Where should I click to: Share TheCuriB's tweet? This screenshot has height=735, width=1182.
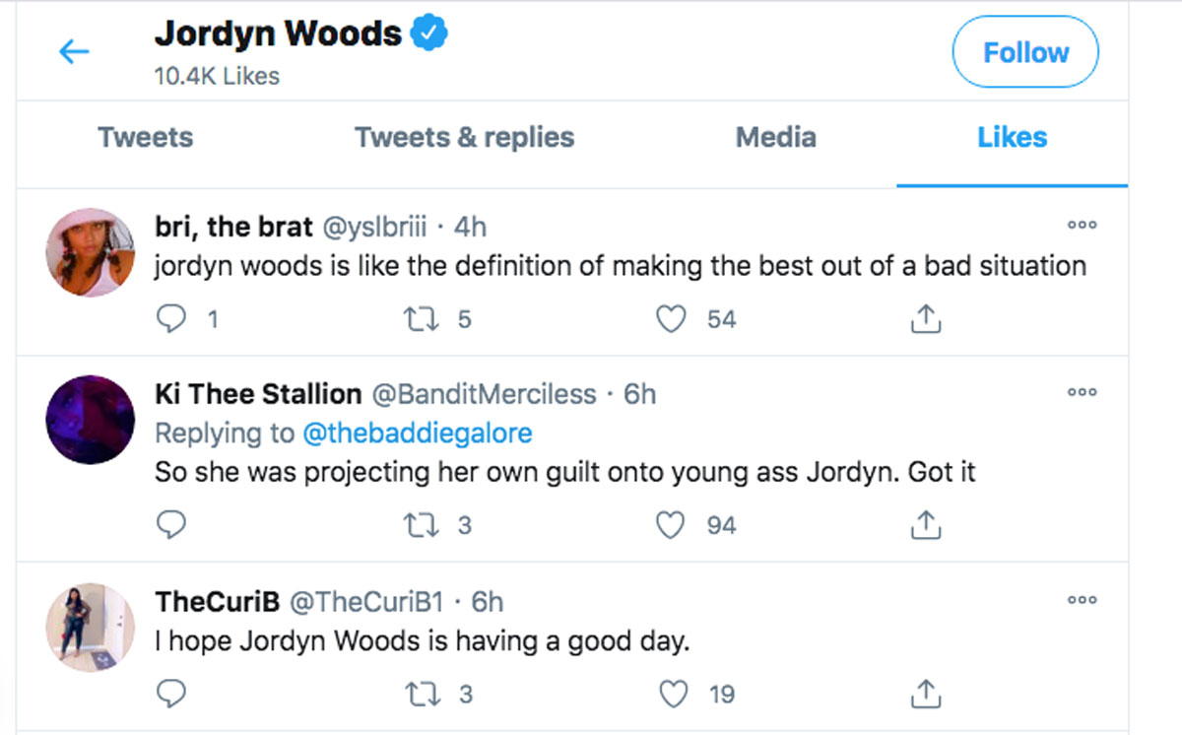pos(925,694)
